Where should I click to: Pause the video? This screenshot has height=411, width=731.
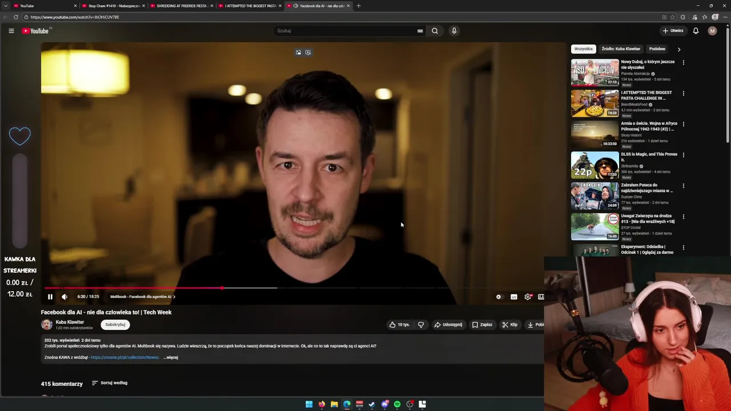point(50,297)
